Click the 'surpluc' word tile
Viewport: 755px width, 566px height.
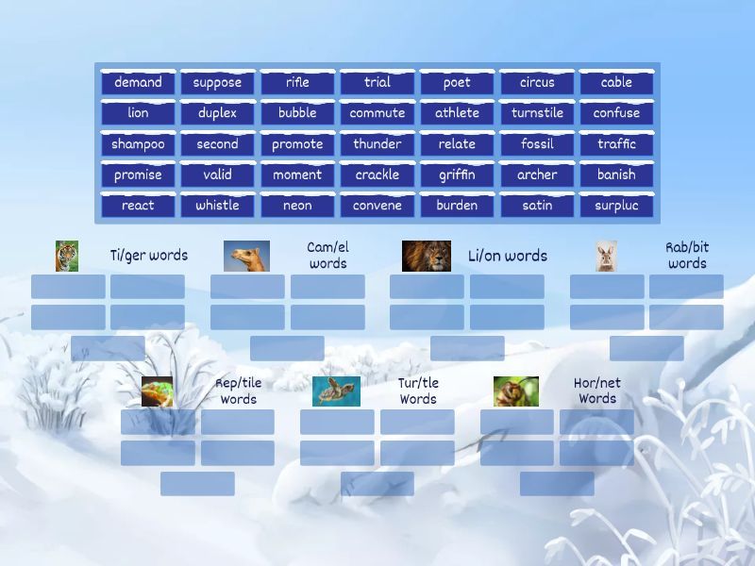click(616, 206)
